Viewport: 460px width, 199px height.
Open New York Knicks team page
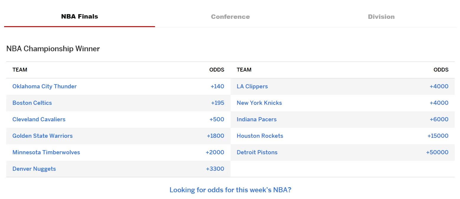(x=259, y=103)
